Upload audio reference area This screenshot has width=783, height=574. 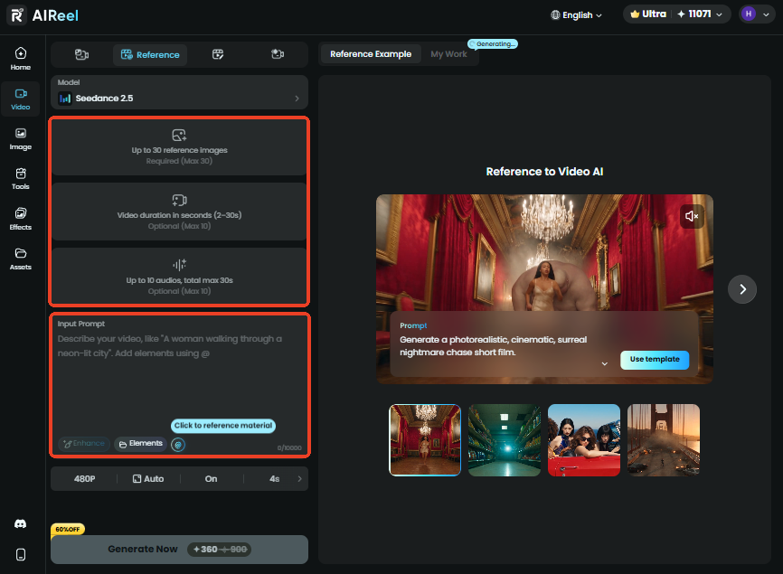[179, 277]
